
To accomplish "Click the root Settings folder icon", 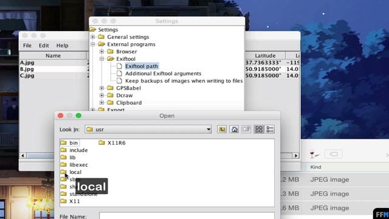I will click(x=93, y=30).
